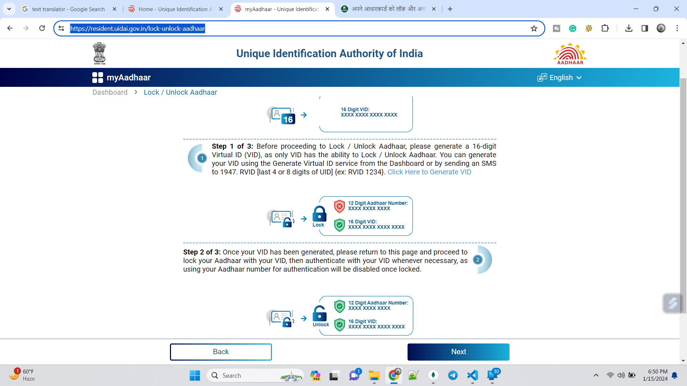Click the floating widget at right edge
Viewport: 687px width, 386px height.
[x=673, y=303]
